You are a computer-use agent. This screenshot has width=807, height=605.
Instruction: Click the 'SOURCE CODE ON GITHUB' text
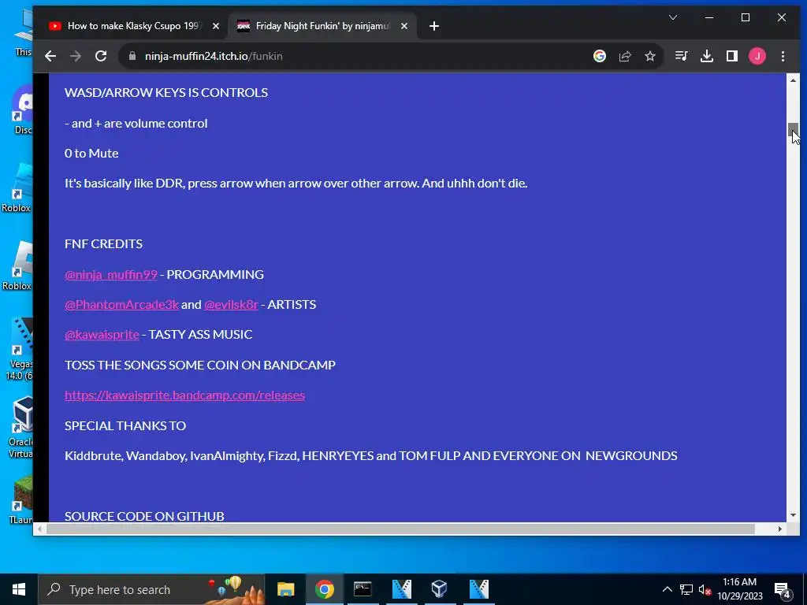(x=144, y=516)
